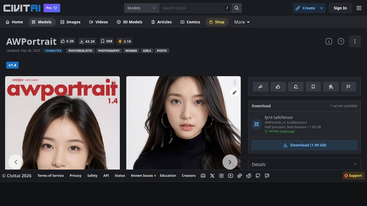
Task: Click the Support button
Action: tap(353, 176)
